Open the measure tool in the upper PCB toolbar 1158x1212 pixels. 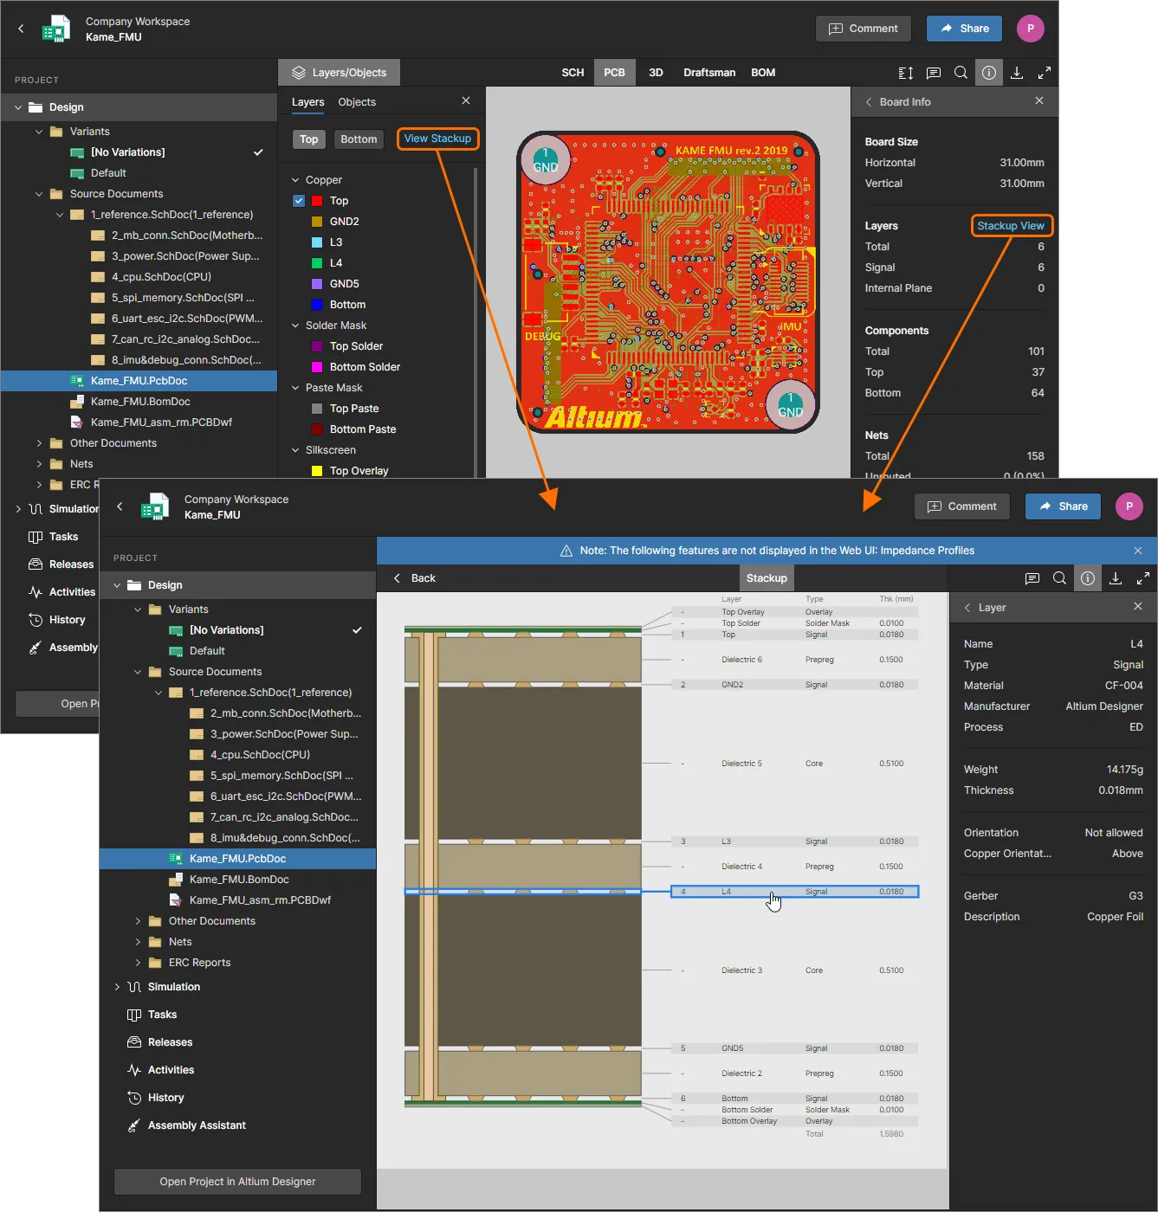[x=906, y=73]
